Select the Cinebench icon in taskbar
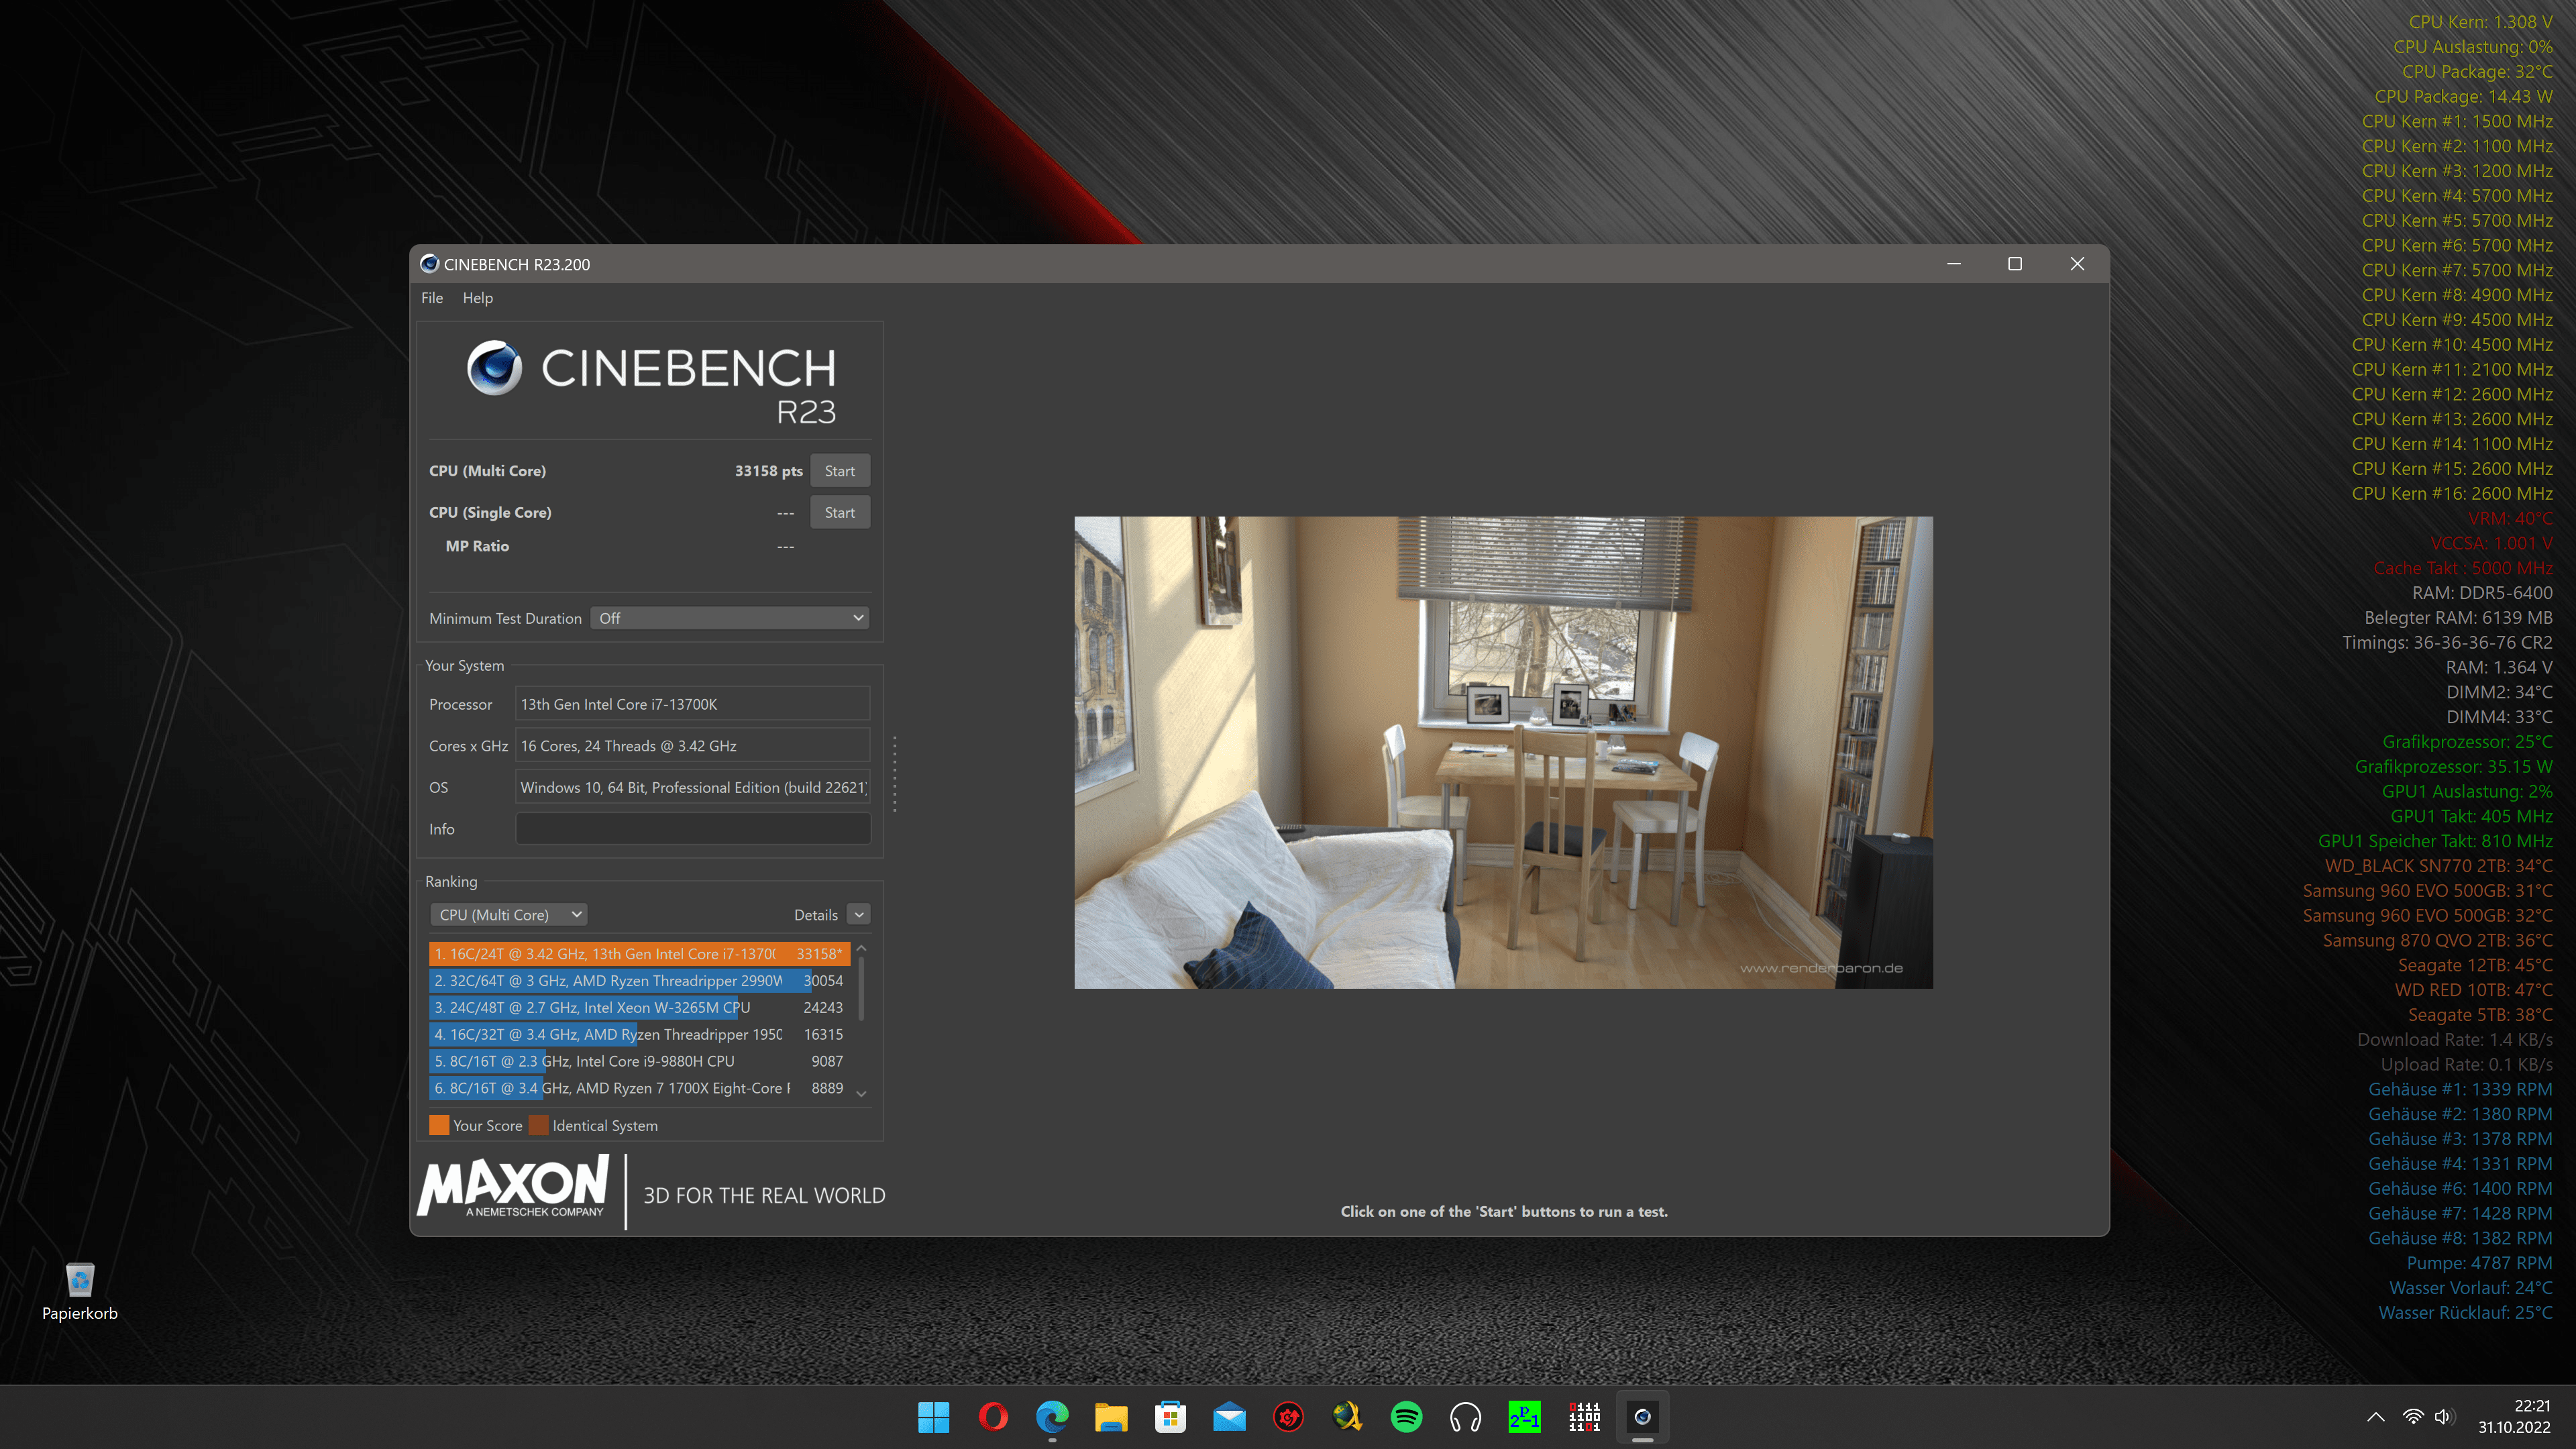2576x1449 pixels. [1642, 1417]
